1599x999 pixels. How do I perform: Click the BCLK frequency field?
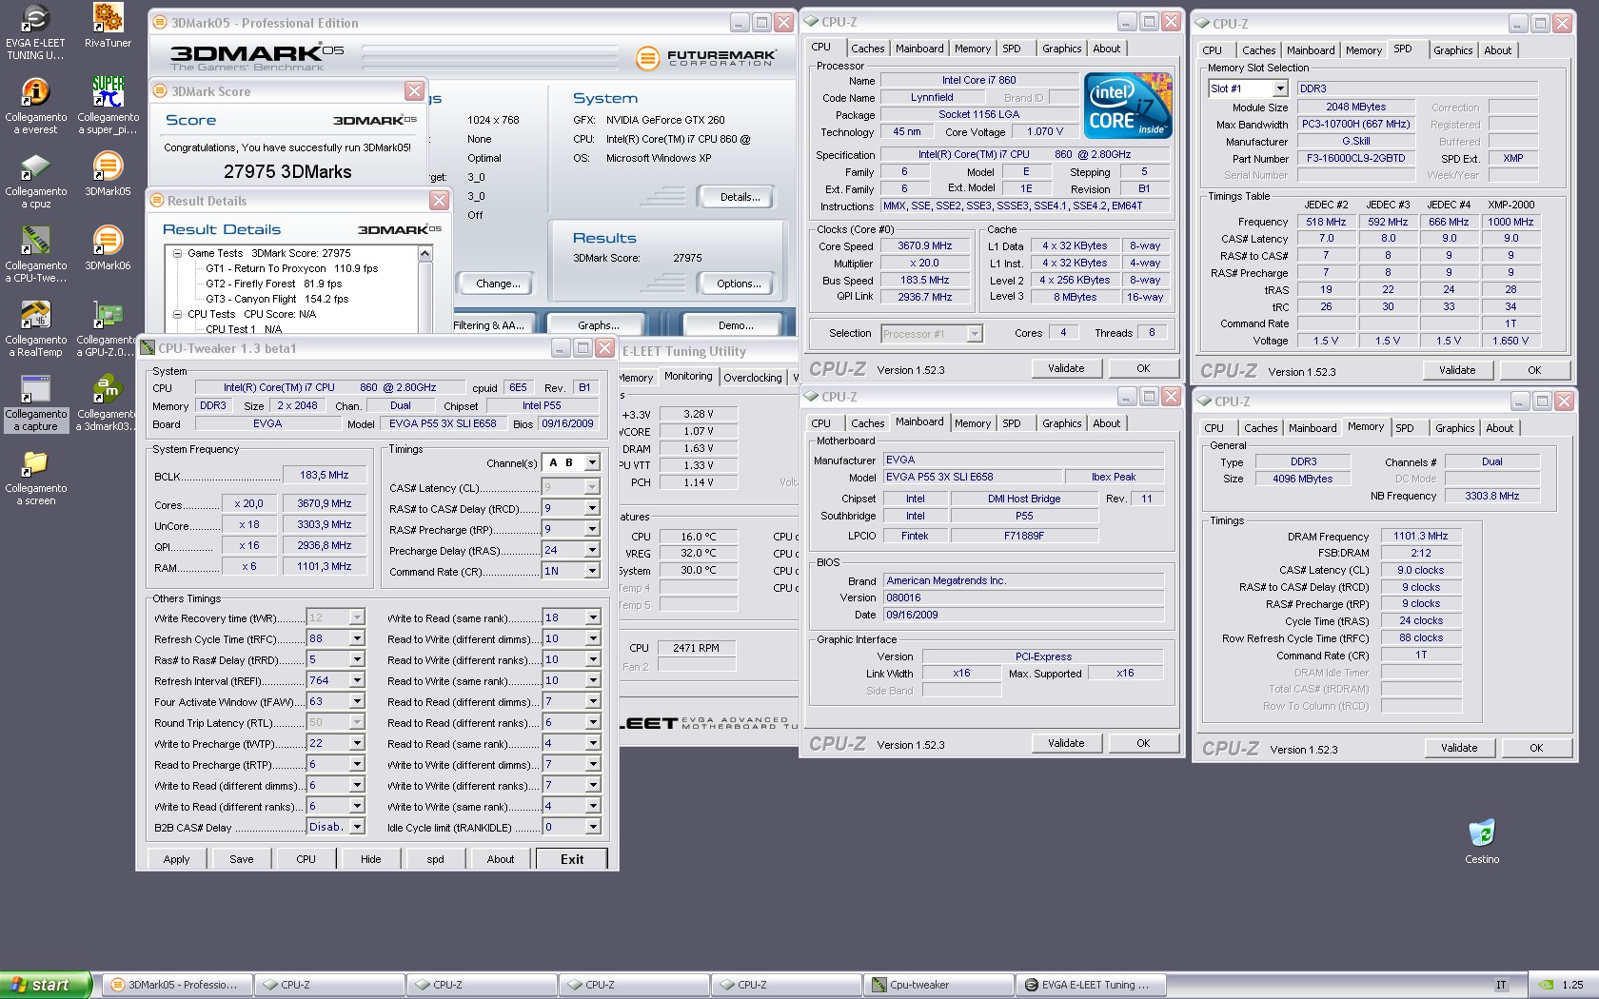click(x=325, y=475)
